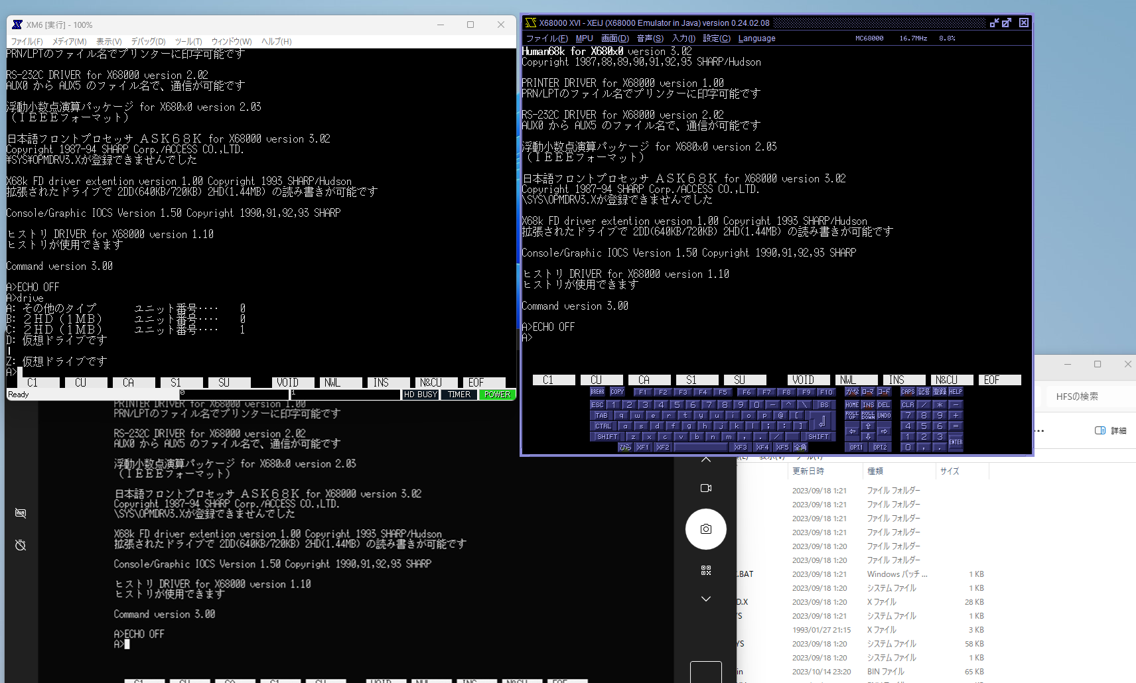This screenshot has width=1136, height=683.
Task: Sort Explorer by 更新日時 column
Action: point(808,471)
